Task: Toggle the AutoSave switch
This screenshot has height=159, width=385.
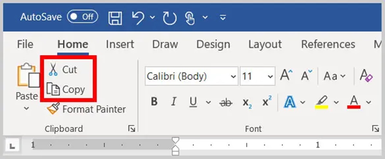Action: tap(82, 17)
